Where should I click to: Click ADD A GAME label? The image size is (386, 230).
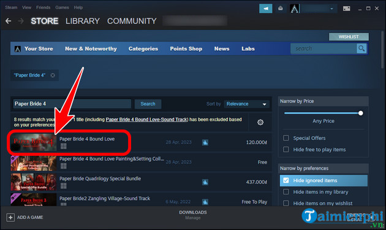click(30, 218)
